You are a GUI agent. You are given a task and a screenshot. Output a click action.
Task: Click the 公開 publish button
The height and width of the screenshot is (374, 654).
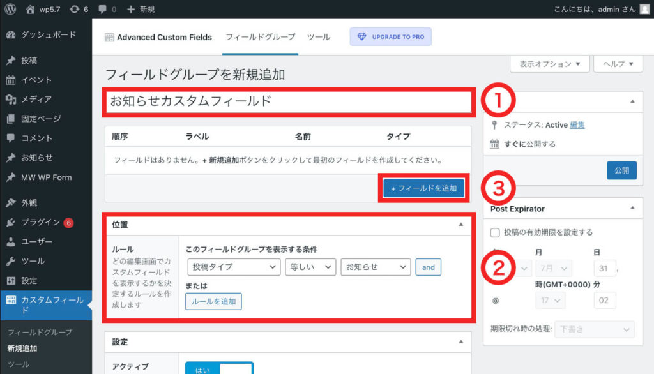[x=621, y=170]
